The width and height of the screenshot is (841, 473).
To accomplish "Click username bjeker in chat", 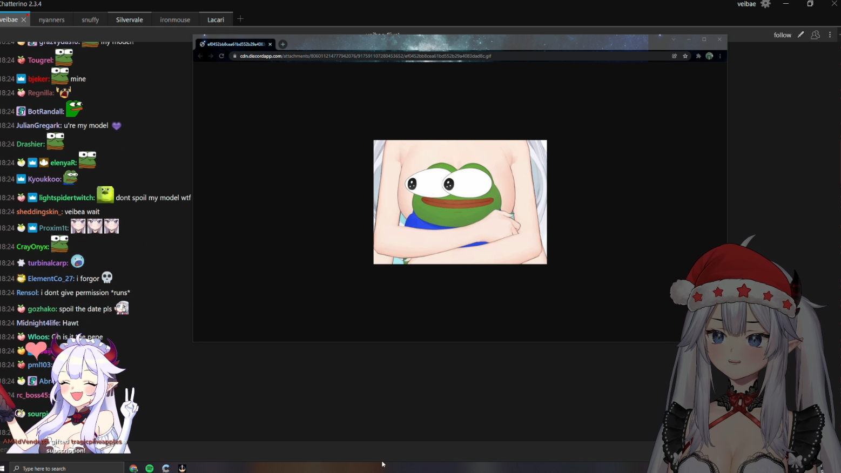I will pyautogui.click(x=38, y=79).
